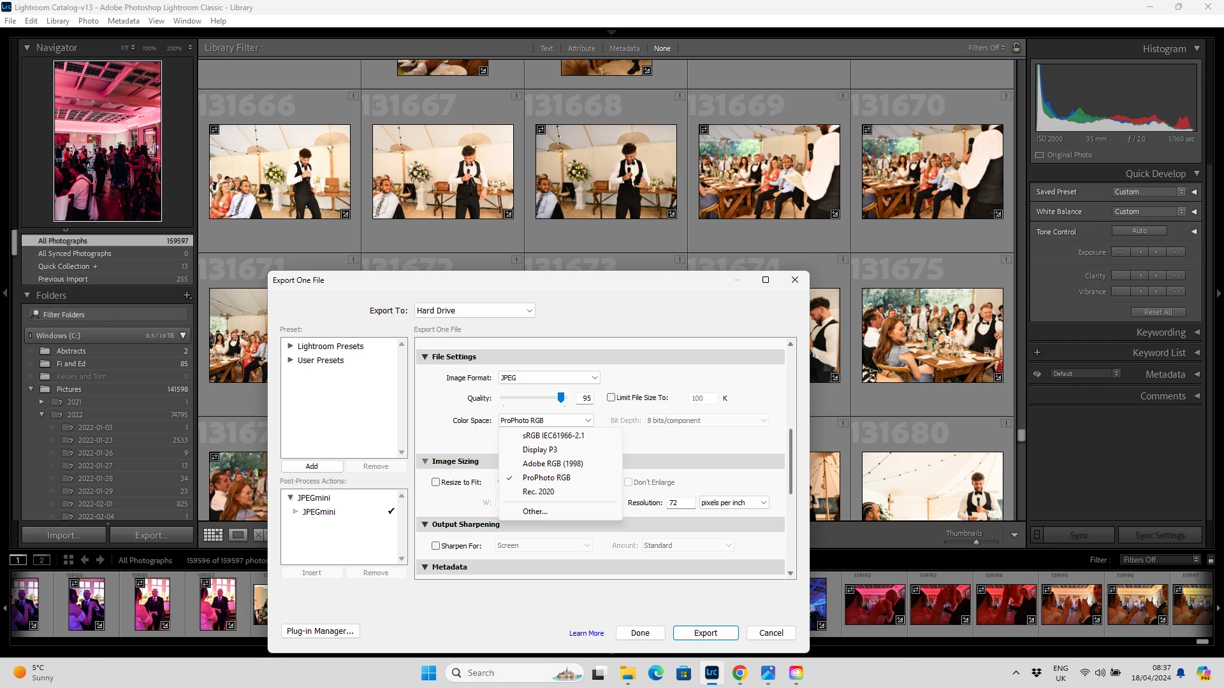
Task: Expand the Lightroom Presets group
Action: coord(291,346)
